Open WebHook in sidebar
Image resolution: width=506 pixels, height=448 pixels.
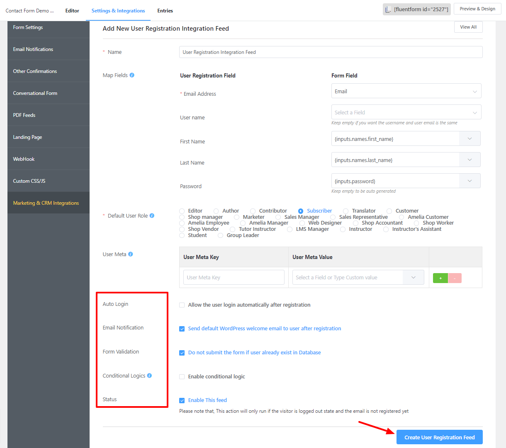(x=49, y=159)
